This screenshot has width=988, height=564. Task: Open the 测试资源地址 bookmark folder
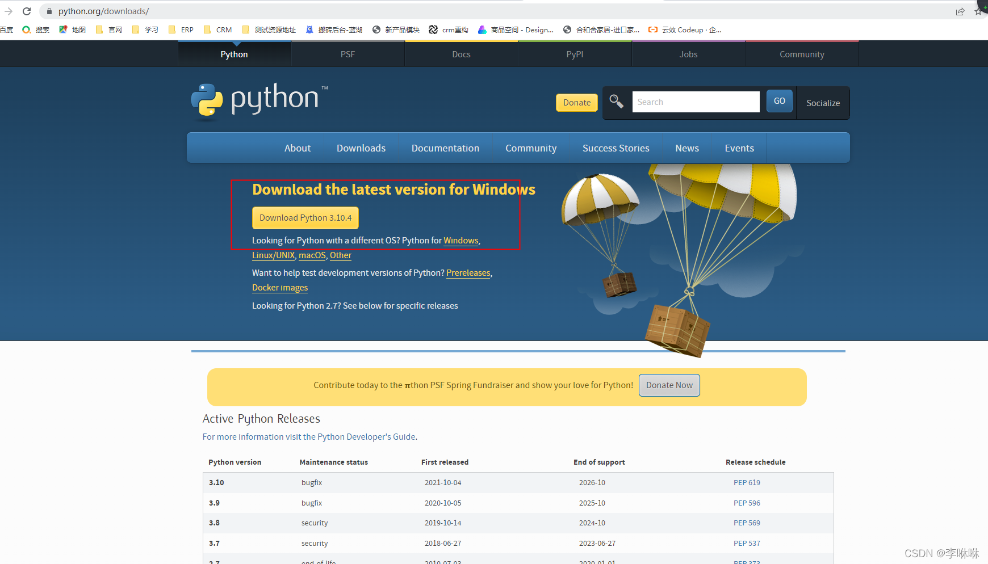point(269,30)
